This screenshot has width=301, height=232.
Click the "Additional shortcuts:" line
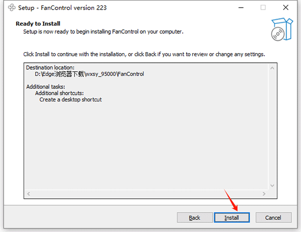(59, 93)
